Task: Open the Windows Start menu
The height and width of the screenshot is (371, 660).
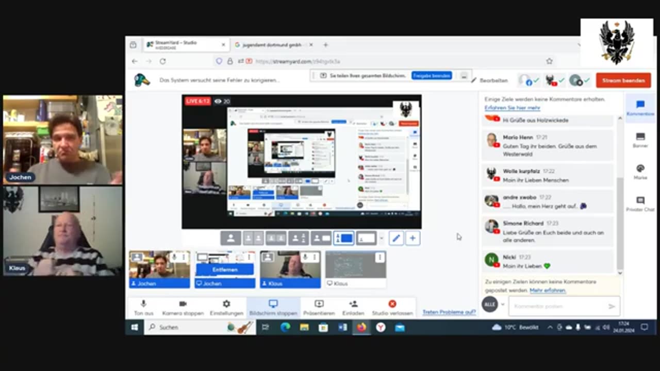Action: click(135, 327)
